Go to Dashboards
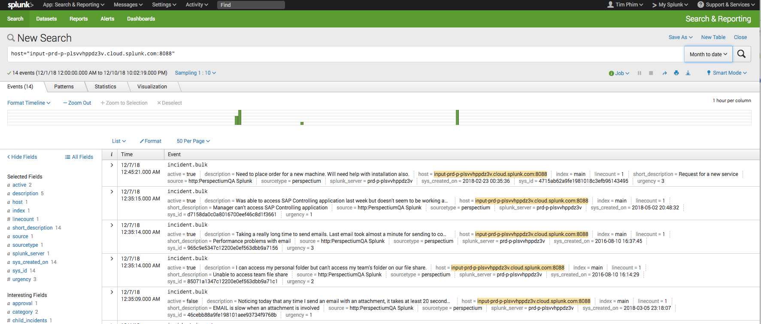Viewport: 761px width, 324px height. point(141,19)
